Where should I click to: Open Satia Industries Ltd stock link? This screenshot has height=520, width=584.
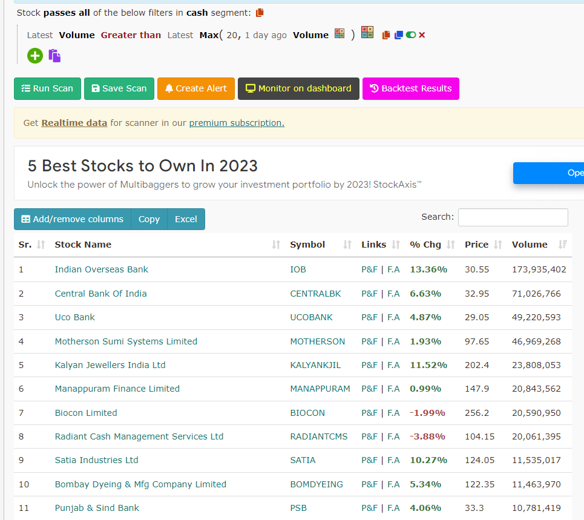tap(96, 461)
